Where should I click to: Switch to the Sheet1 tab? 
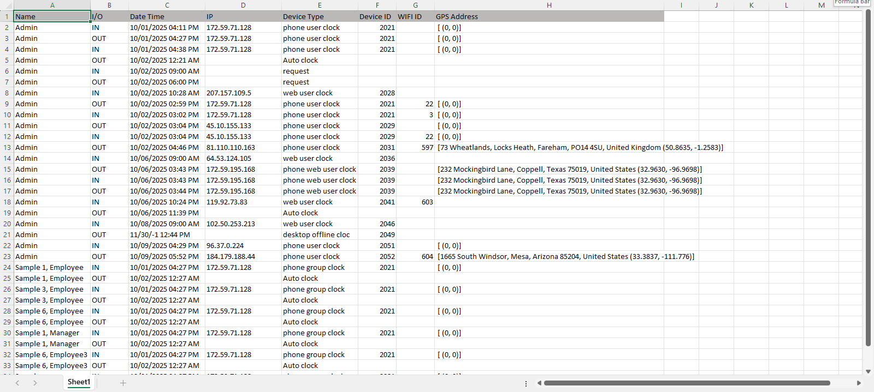click(x=79, y=382)
